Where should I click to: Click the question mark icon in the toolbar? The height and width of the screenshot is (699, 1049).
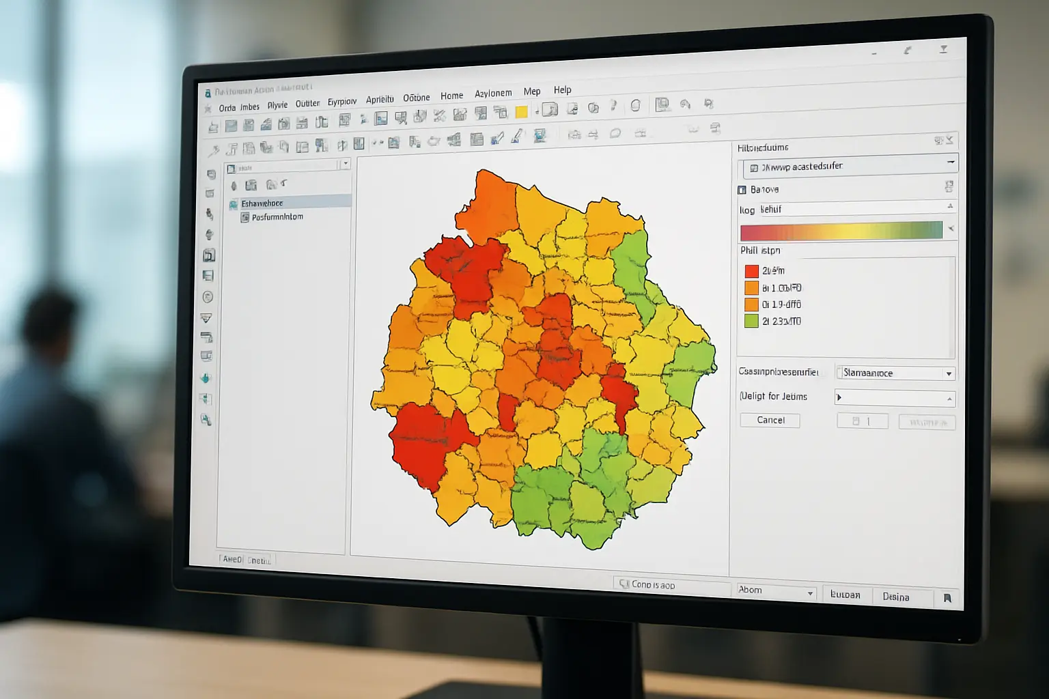tap(613, 106)
